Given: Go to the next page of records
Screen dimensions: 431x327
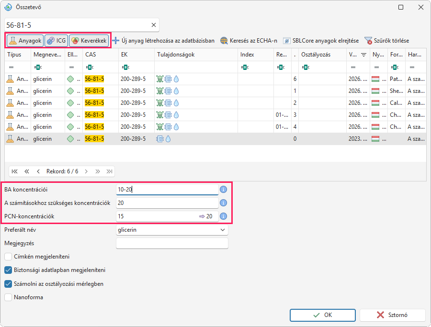Looking at the screenshot, I should [x=98, y=171].
